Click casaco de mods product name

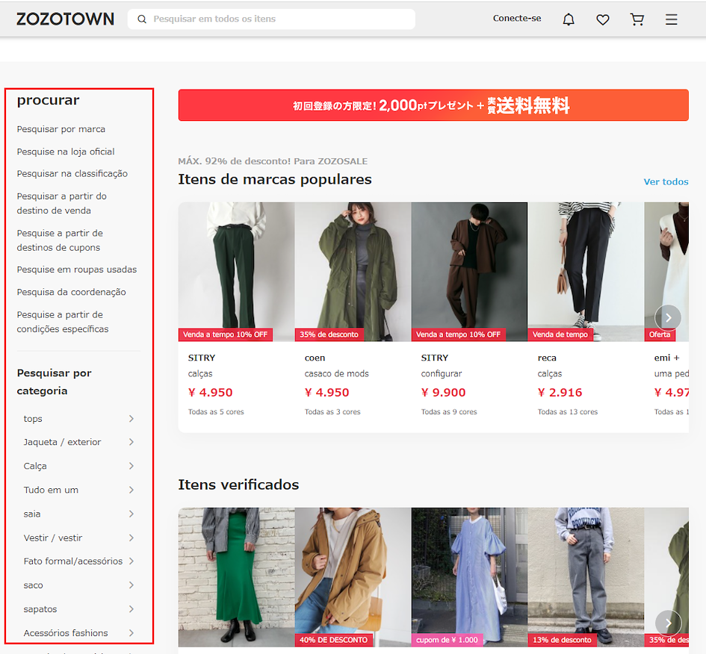(336, 374)
